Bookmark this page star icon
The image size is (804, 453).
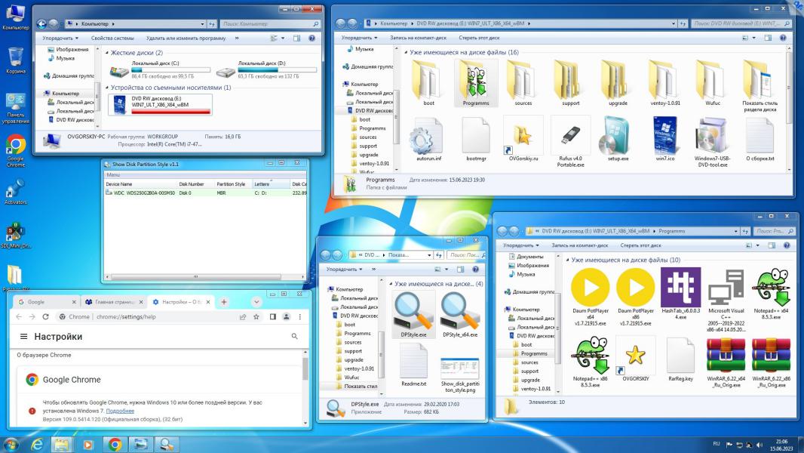click(x=256, y=316)
